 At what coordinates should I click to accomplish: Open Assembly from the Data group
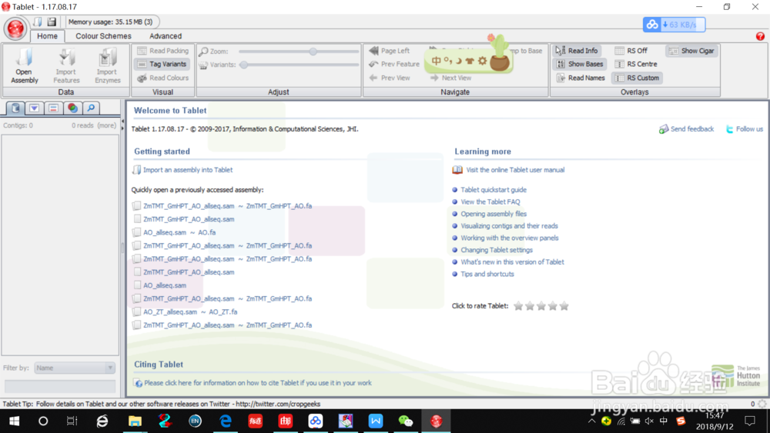tap(24, 65)
